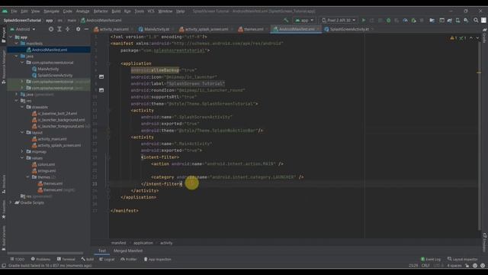Toggle read-only lock icon in status bar
The height and width of the screenshot is (275, 488).
[467, 266]
